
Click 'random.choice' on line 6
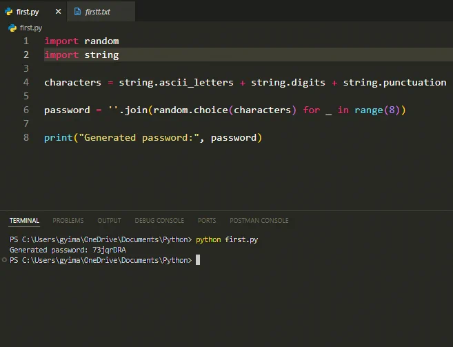191,110
